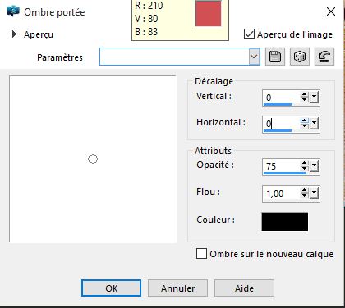Toggle the Aperçu de l'image checkbox
Screen dimensions: 345x308
click(x=249, y=34)
